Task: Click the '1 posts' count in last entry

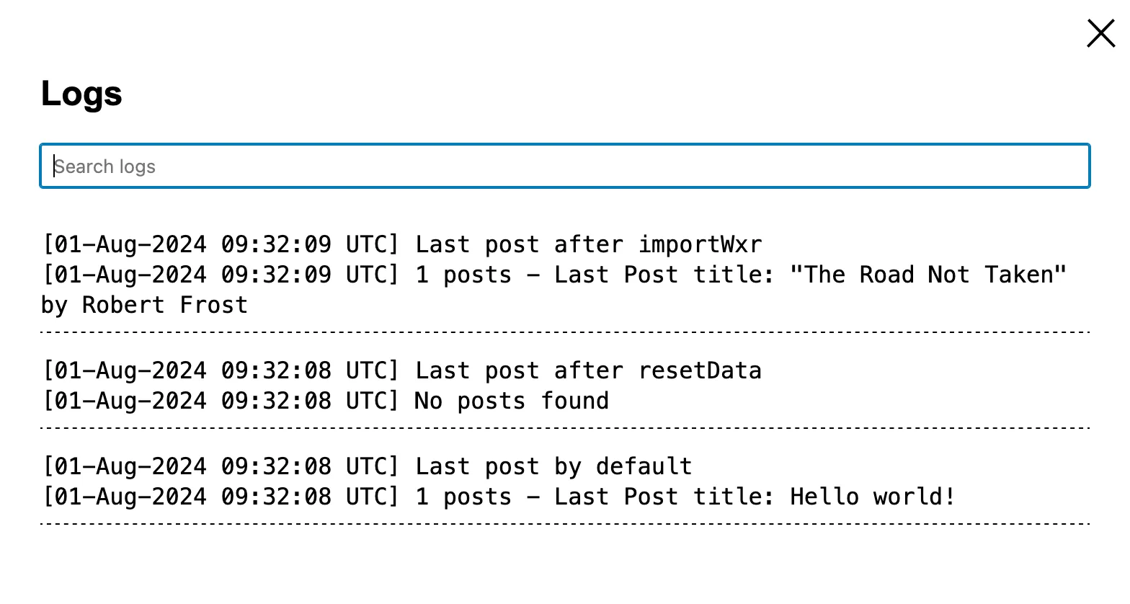Action: point(463,496)
